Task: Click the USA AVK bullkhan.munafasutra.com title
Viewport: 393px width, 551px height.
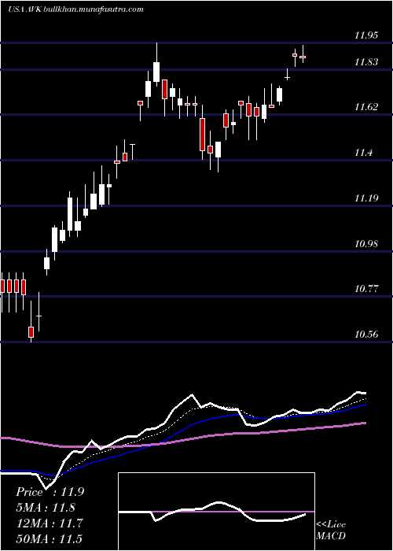Action: coord(75,9)
